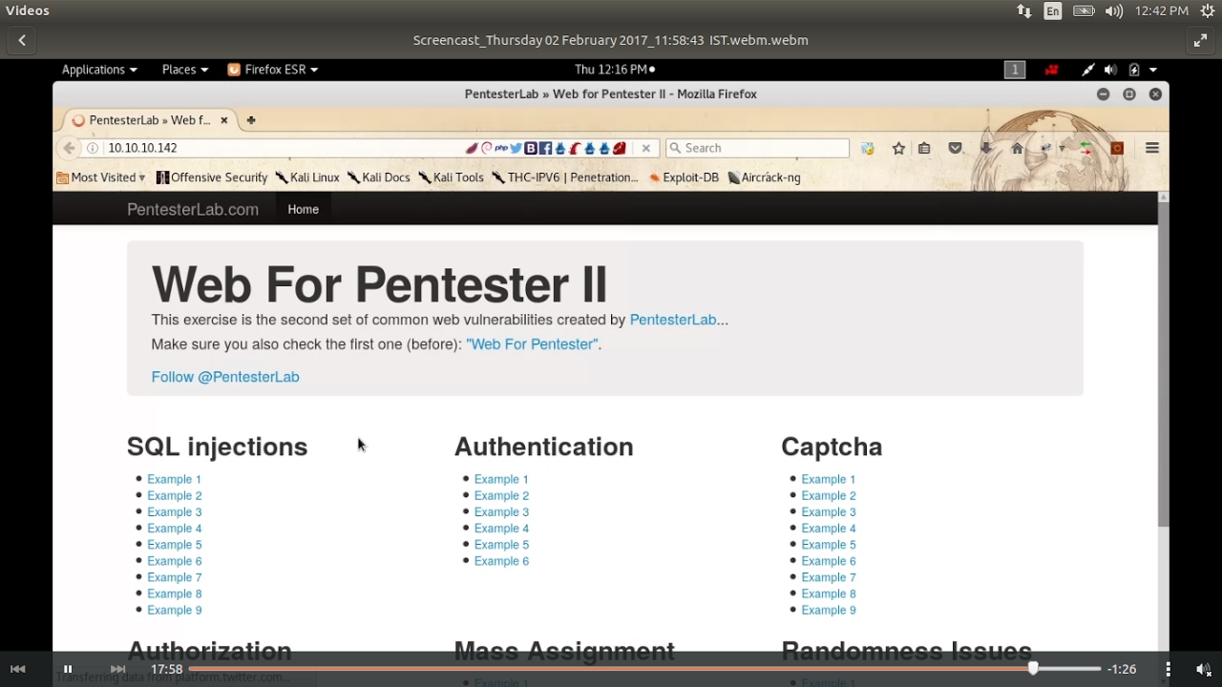Viewport: 1222px width, 687px height.
Task: Open the Kali panel power dropdown arrow
Action: tap(1153, 70)
